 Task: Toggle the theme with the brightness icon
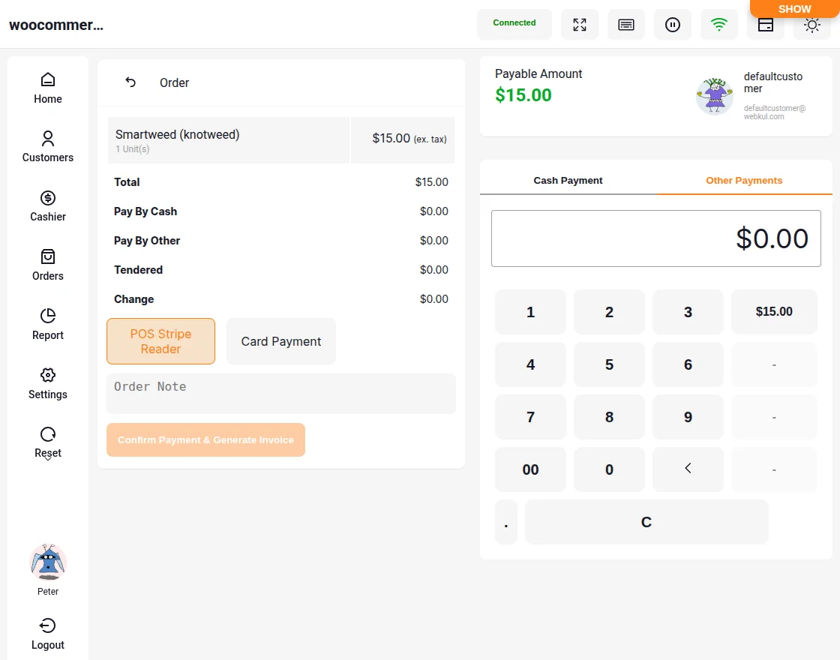[811, 25]
